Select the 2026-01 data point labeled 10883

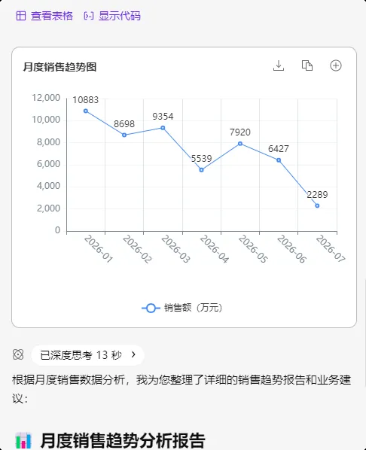[86, 111]
